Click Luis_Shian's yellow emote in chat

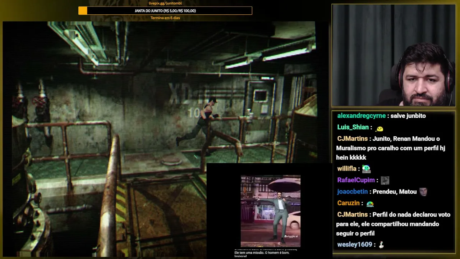379,128
